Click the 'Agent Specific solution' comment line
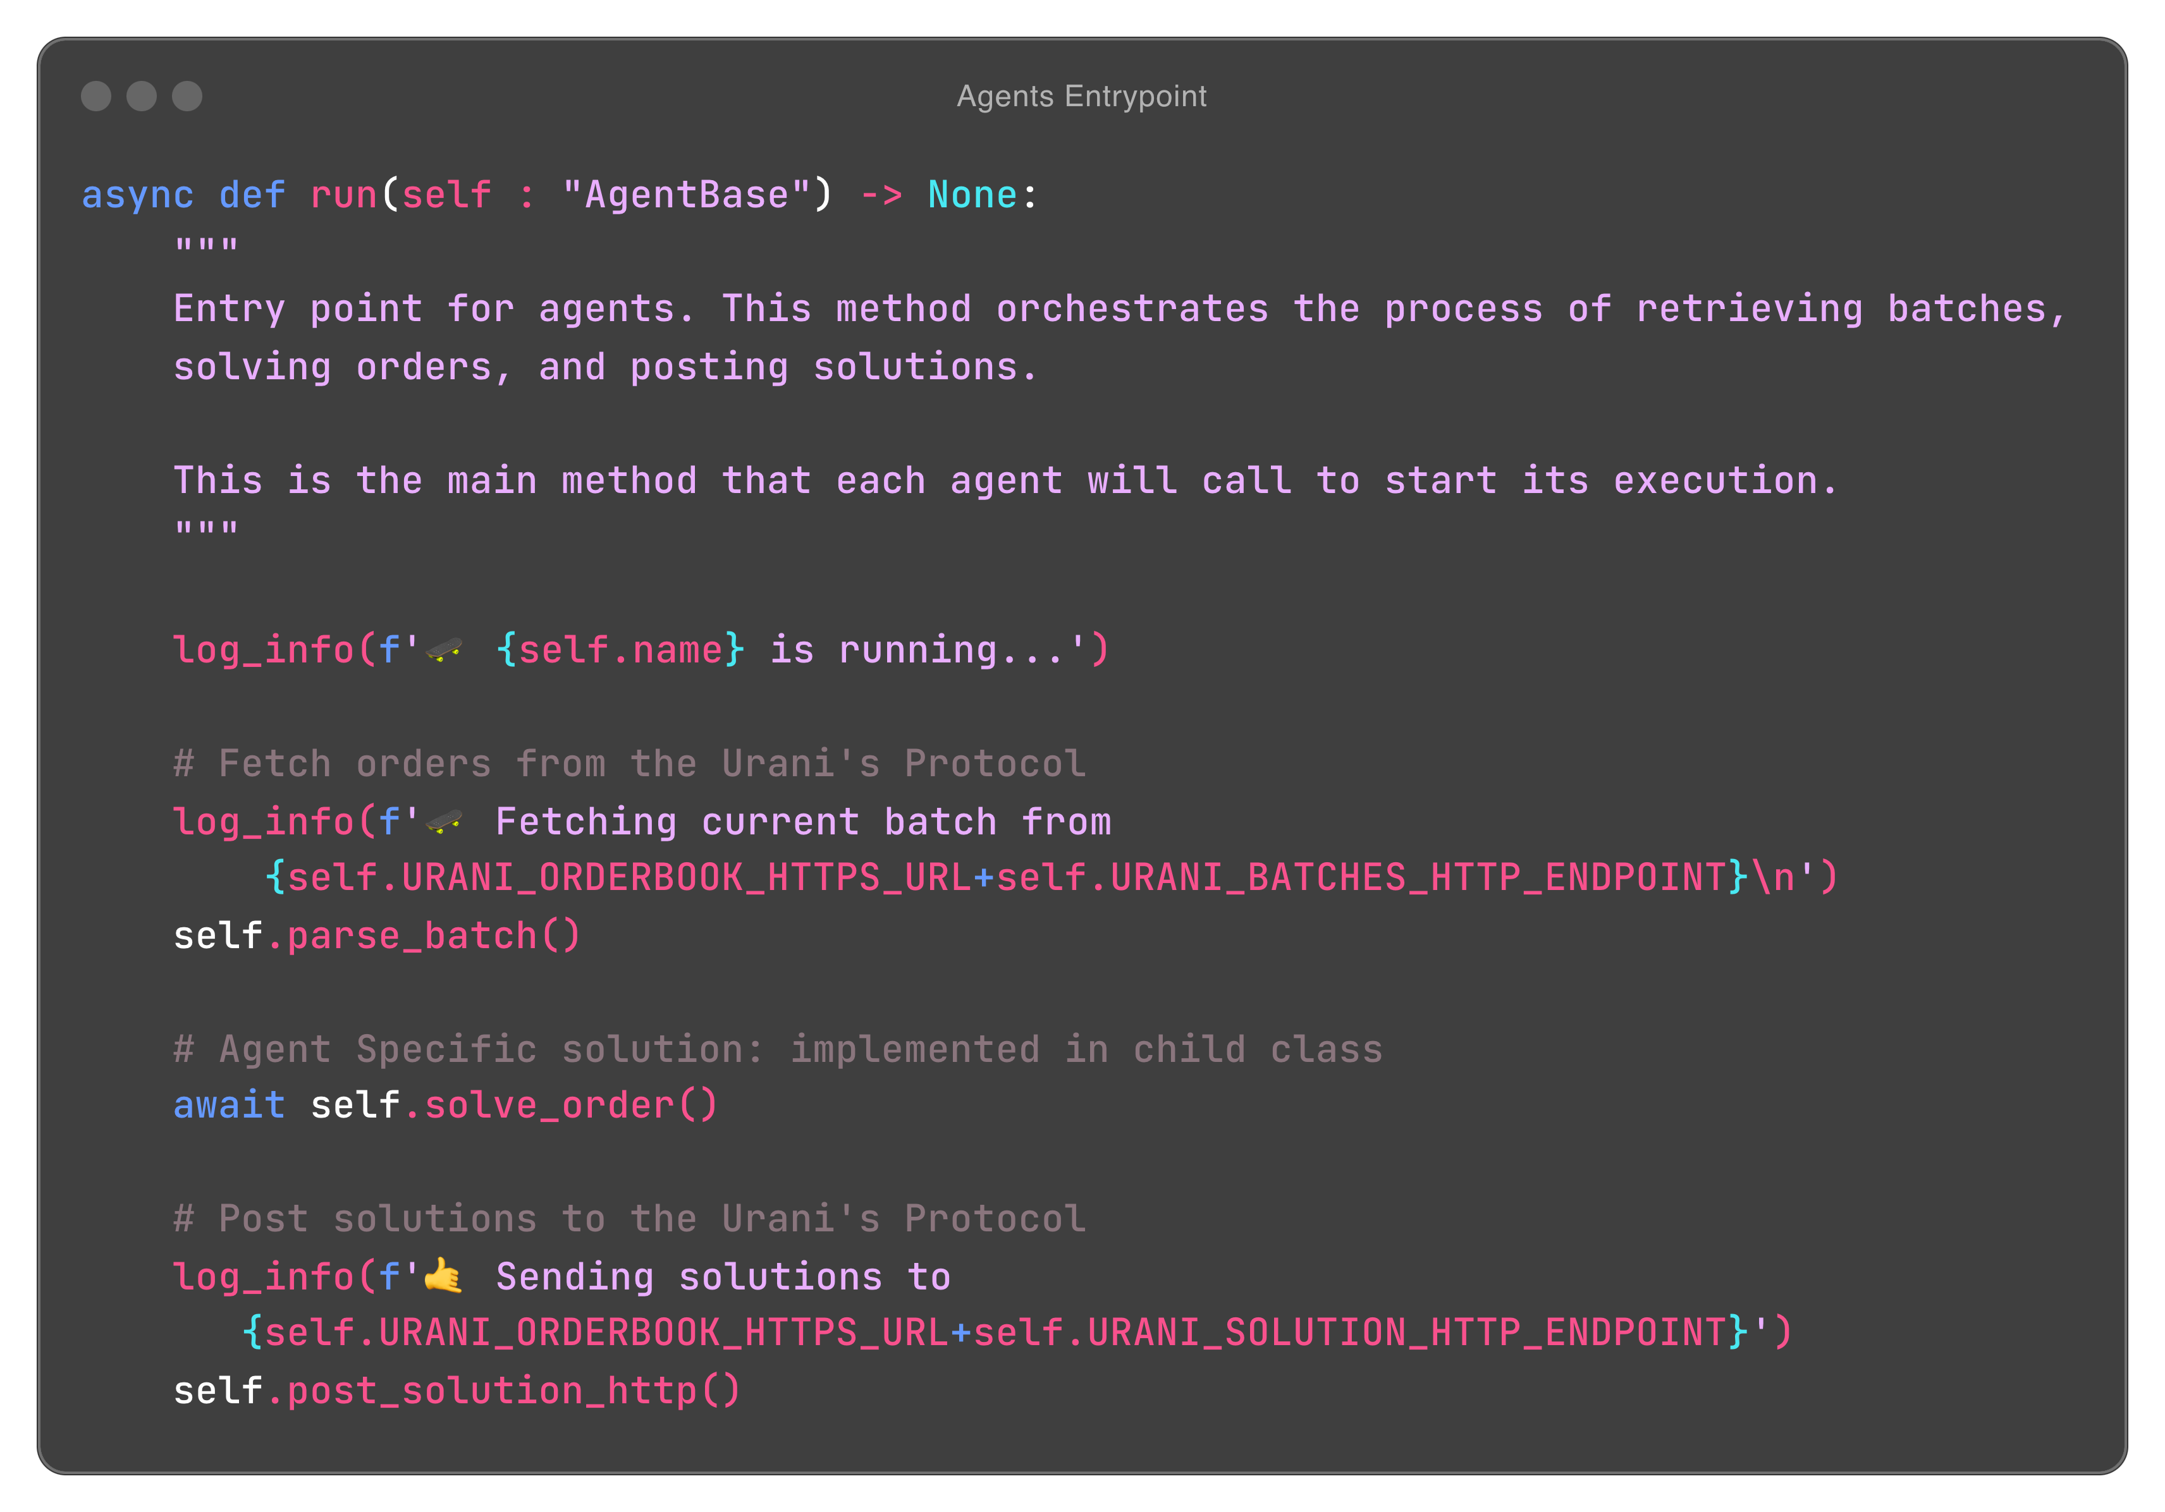The image size is (2165, 1512). 777,1049
